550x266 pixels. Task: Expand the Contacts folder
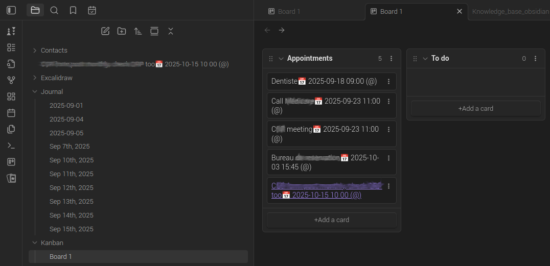pyautogui.click(x=35, y=51)
